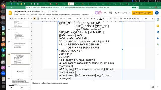Open the Формат menu
Viewport: 161px width, 90px height.
click(42, 15)
